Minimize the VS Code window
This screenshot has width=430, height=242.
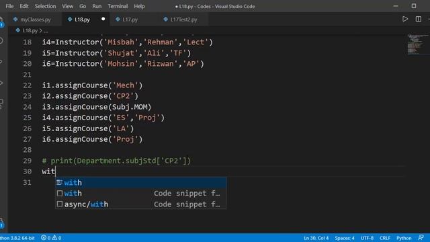(396, 6)
